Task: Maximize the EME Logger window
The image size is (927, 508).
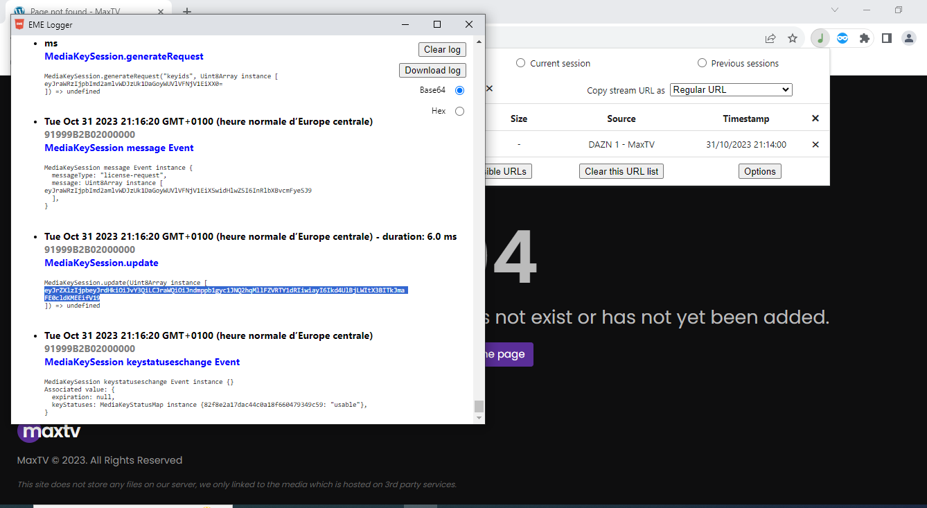Action: pos(437,24)
